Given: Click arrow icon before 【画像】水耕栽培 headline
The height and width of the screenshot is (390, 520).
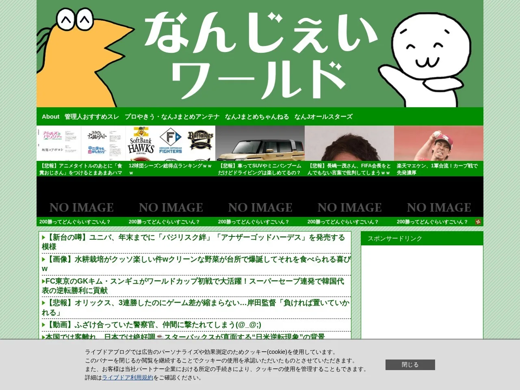Looking at the screenshot, I should pyautogui.click(x=44, y=259).
